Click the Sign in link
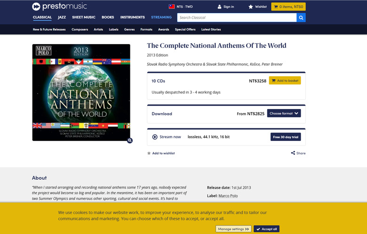The image size is (367, 234). point(229,7)
